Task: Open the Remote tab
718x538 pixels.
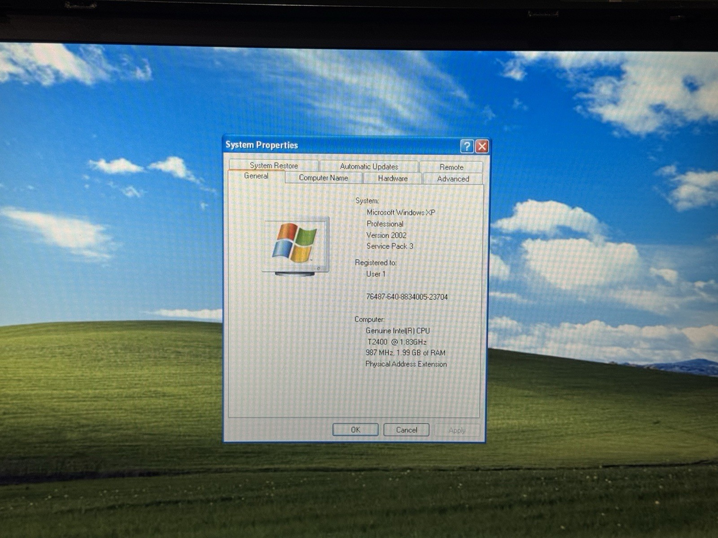Action: pyautogui.click(x=451, y=167)
